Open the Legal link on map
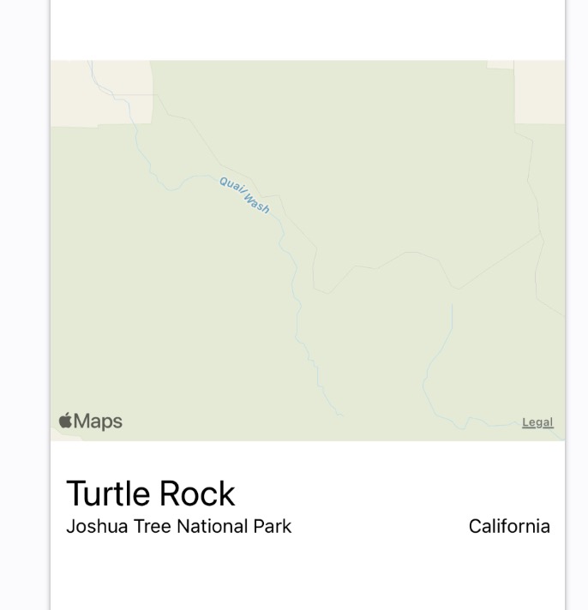The height and width of the screenshot is (610, 588). click(x=537, y=422)
